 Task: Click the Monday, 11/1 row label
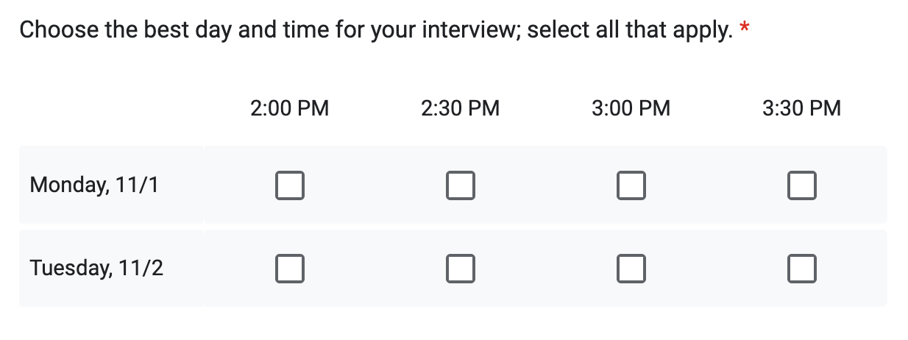94,185
